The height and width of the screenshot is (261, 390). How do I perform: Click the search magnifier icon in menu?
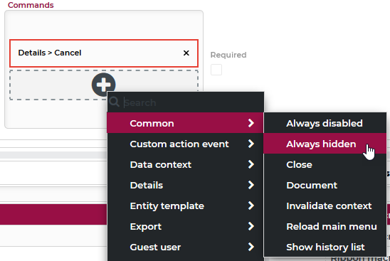pos(114,102)
